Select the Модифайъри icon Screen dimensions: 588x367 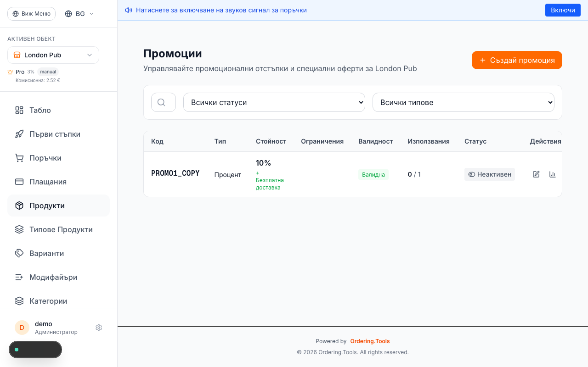pyautogui.click(x=19, y=277)
